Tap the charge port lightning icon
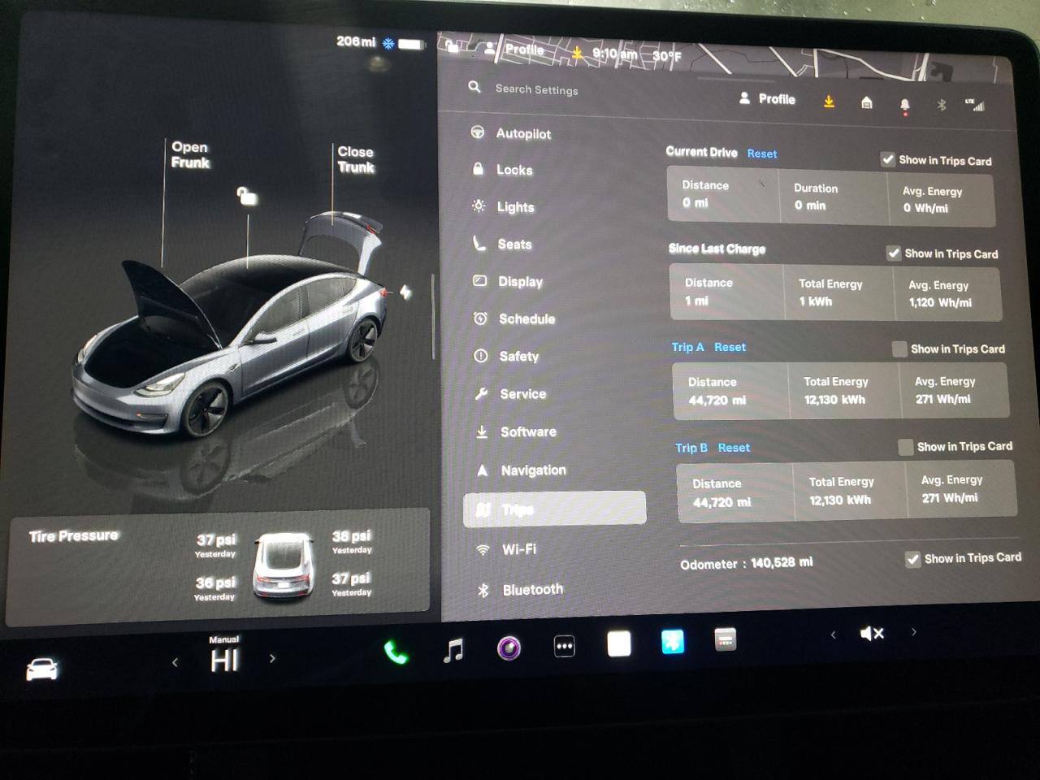1040x780 pixels. [405, 292]
